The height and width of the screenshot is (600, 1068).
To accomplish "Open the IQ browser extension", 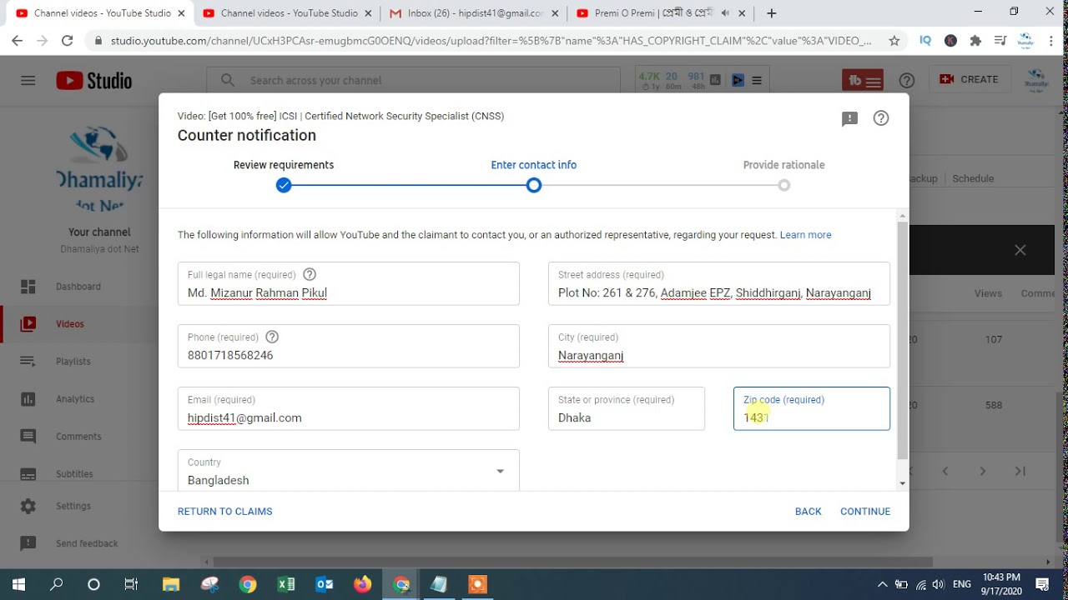I will [x=925, y=40].
